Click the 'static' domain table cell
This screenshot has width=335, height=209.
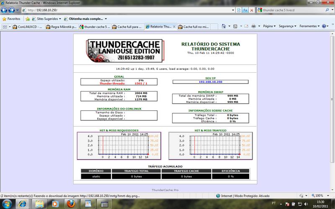(x=96, y=176)
